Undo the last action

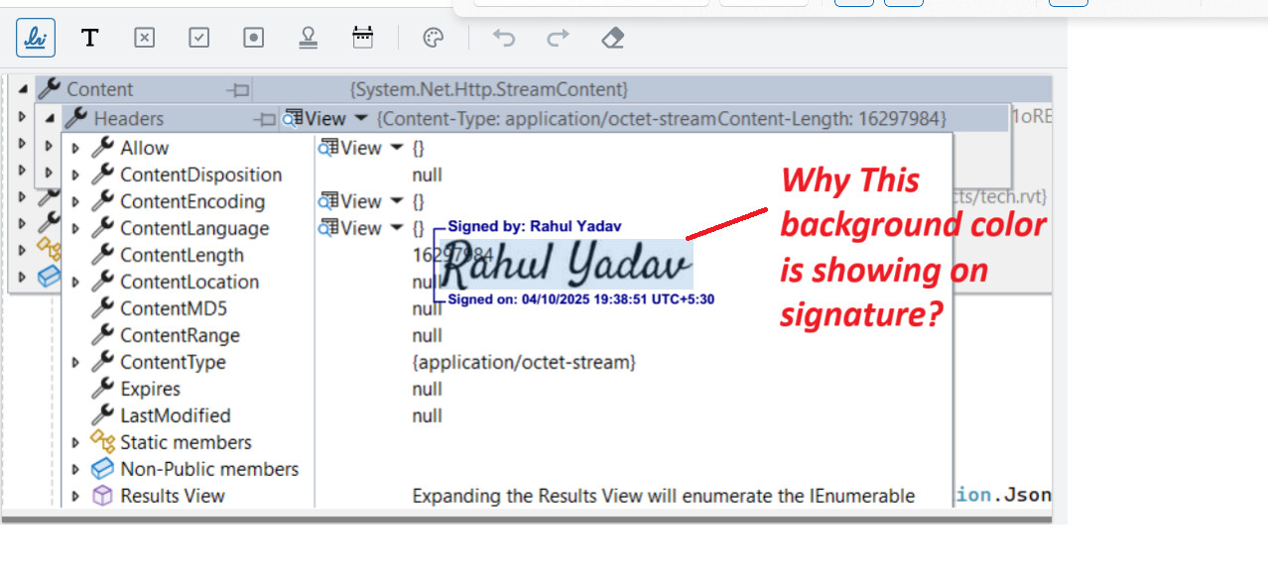coord(504,38)
